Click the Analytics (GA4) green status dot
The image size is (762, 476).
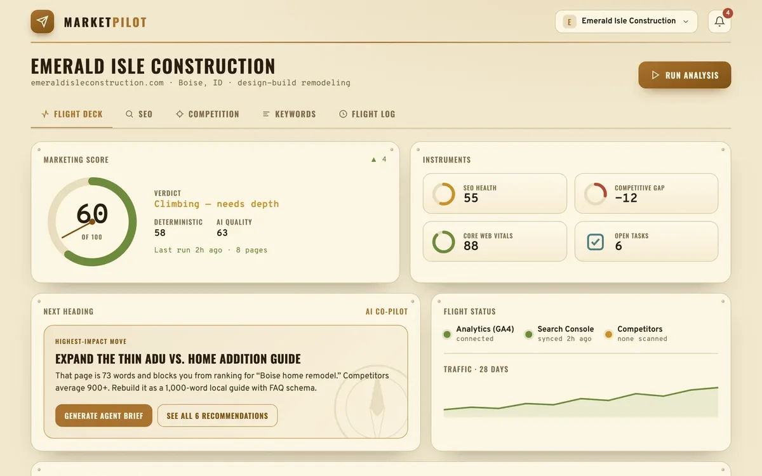(447, 334)
